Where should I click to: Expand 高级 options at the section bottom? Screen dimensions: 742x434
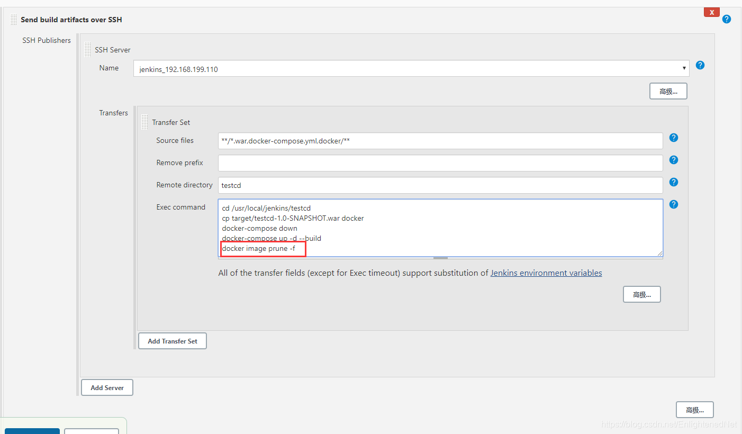coord(695,410)
